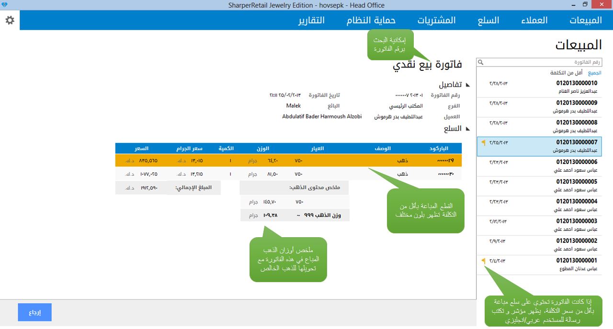
Task: Open the settings gear icon
Action: pos(10,20)
